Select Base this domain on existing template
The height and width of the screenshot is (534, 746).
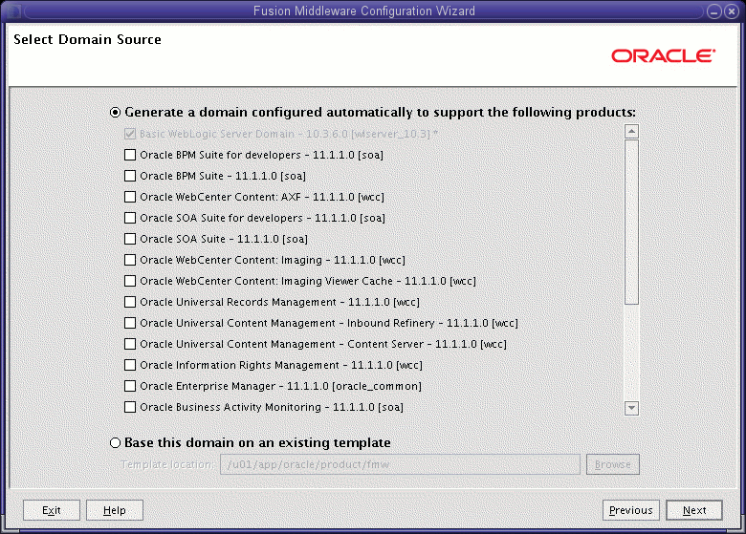point(115,443)
